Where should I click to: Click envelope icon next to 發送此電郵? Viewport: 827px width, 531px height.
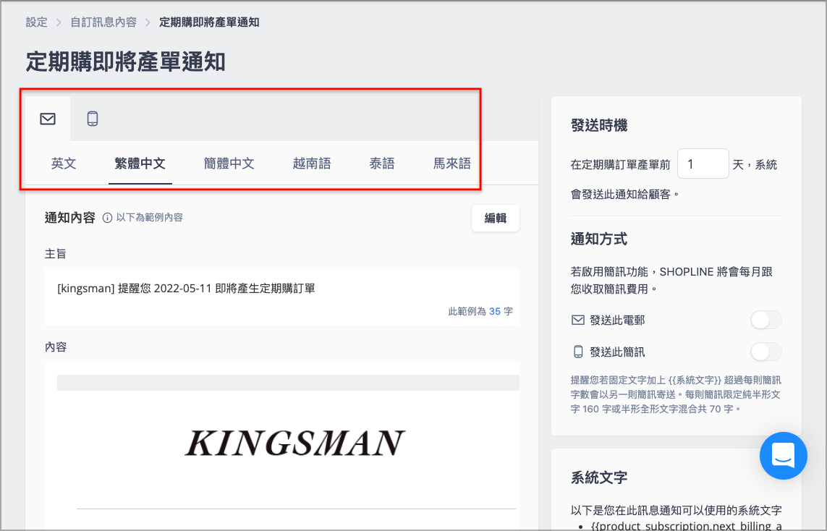coord(578,320)
